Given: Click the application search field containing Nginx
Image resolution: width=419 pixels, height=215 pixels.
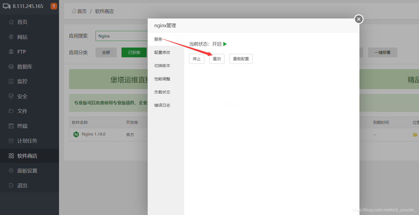Looking at the screenshot, I should (122, 36).
